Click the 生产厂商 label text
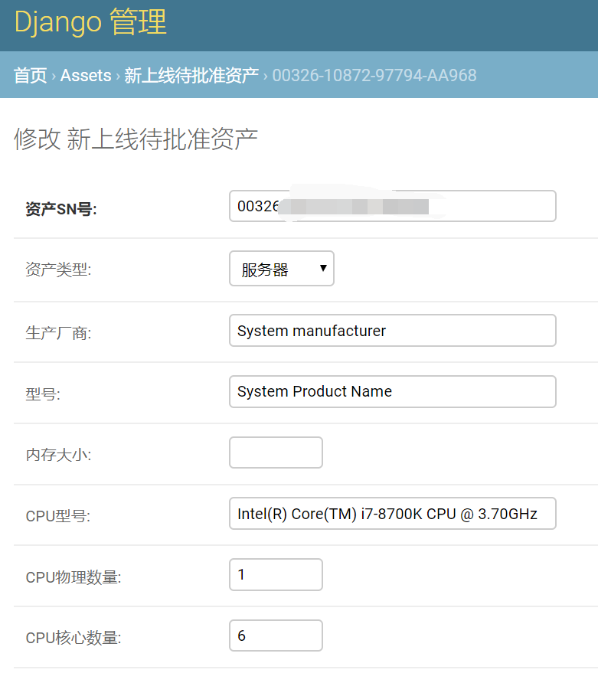Image resolution: width=598 pixels, height=673 pixels. point(58,332)
